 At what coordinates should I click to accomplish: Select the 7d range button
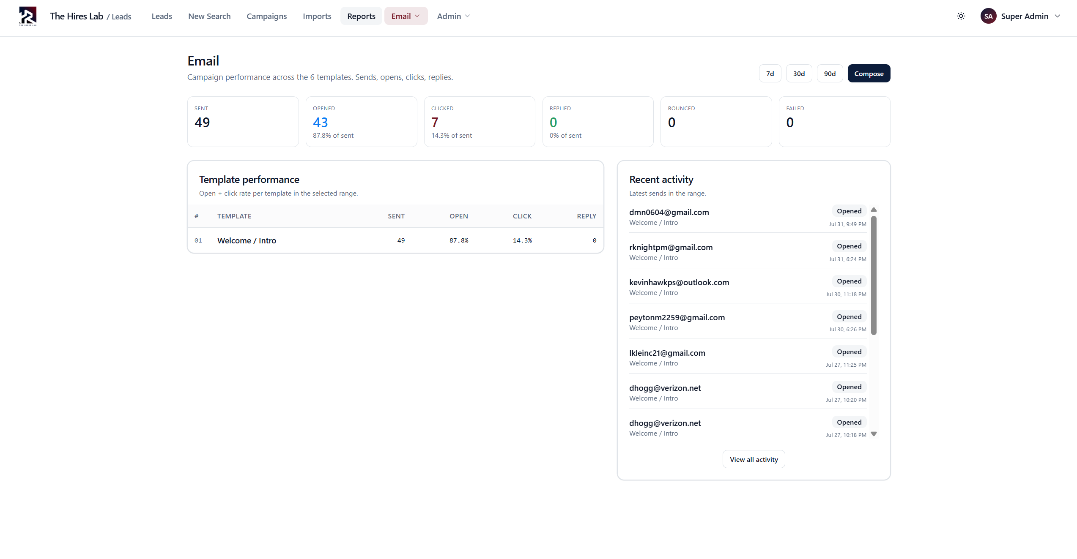point(770,74)
